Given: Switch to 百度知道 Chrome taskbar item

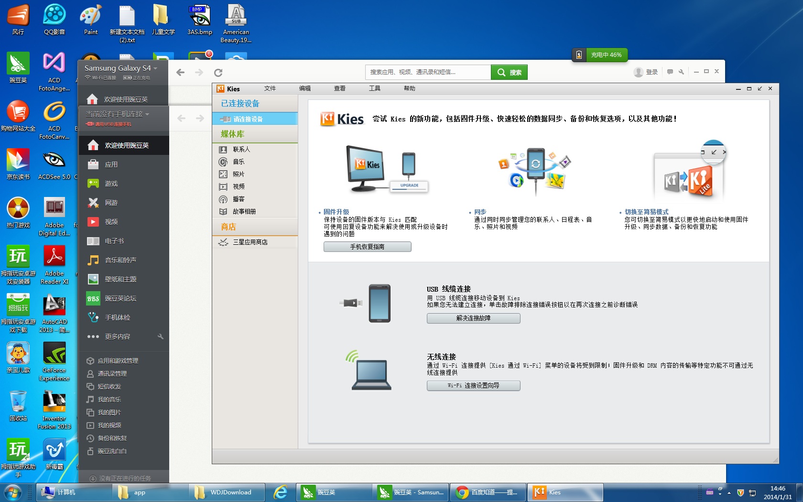Looking at the screenshot, I should click(x=488, y=492).
